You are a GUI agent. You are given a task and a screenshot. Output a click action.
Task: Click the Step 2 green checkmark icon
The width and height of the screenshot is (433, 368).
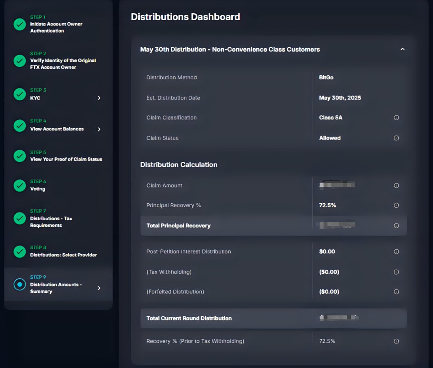click(x=19, y=61)
